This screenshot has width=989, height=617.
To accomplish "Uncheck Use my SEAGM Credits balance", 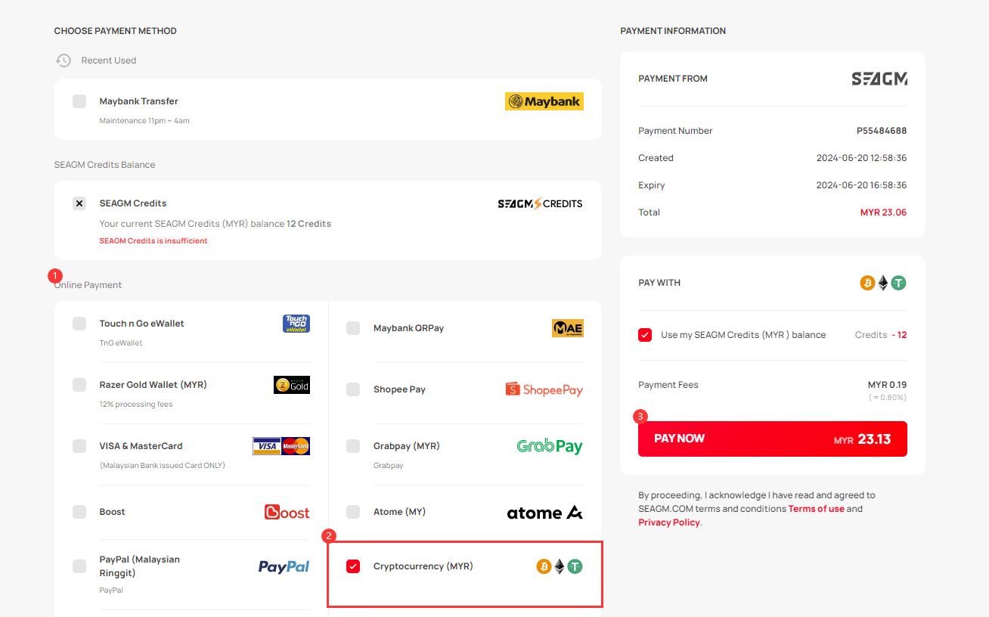I will 645,335.
